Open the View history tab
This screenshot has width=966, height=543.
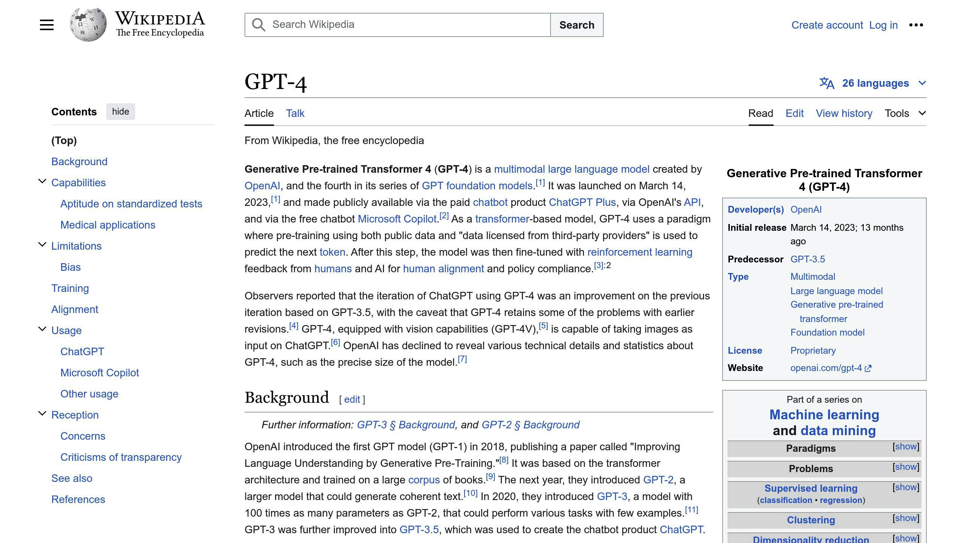click(844, 113)
